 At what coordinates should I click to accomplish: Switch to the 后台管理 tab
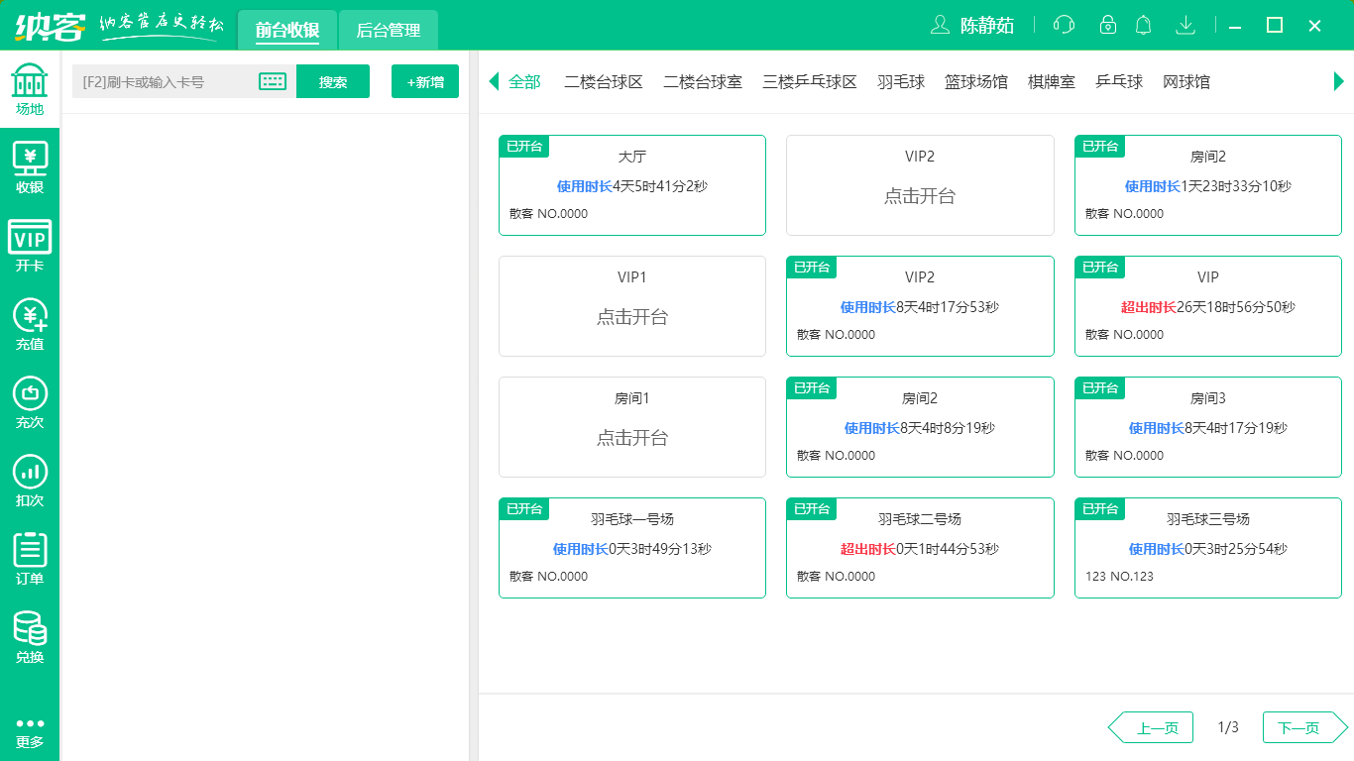click(388, 31)
